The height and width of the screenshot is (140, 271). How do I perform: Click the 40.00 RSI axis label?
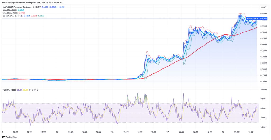[x=263, y=118]
